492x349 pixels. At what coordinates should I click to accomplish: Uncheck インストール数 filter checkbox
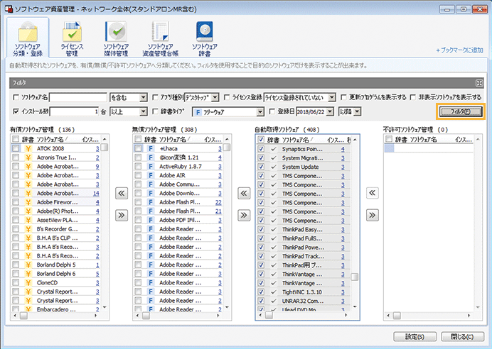[x=16, y=111]
